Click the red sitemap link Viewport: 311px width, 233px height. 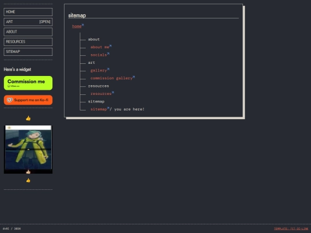coord(98,109)
